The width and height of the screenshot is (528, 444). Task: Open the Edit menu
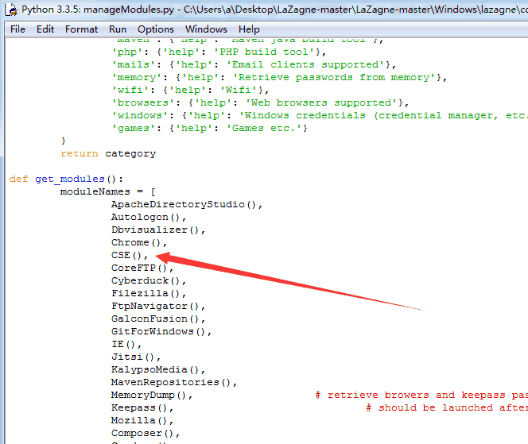(45, 29)
